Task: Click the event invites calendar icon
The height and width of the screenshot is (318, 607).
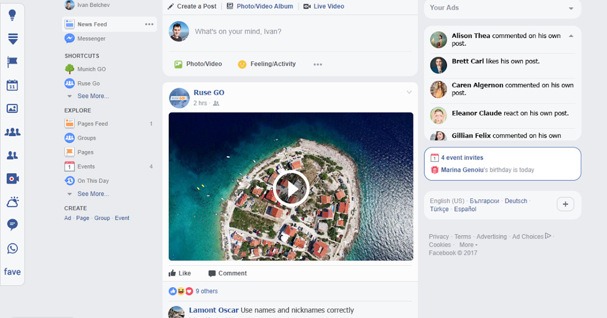Action: click(x=435, y=158)
